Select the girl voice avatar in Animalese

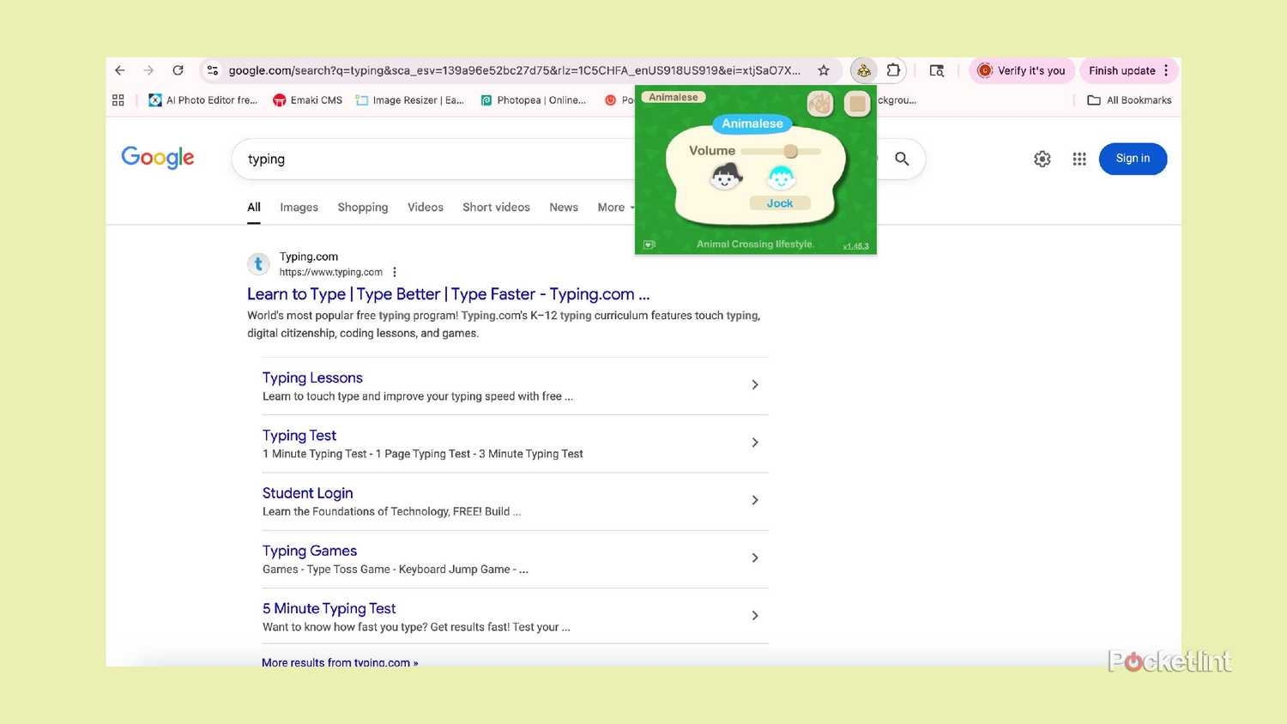coord(725,177)
